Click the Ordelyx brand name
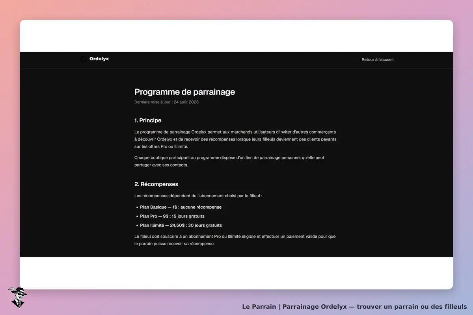The width and height of the screenshot is (473, 315). [99, 59]
